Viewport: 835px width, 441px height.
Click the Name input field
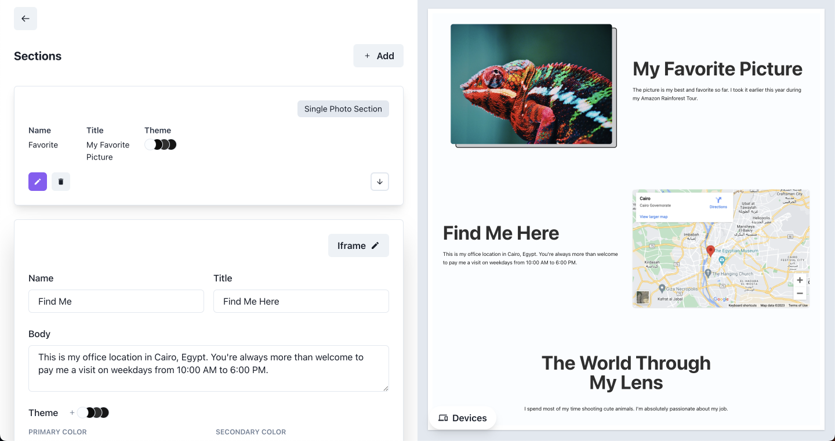point(116,301)
